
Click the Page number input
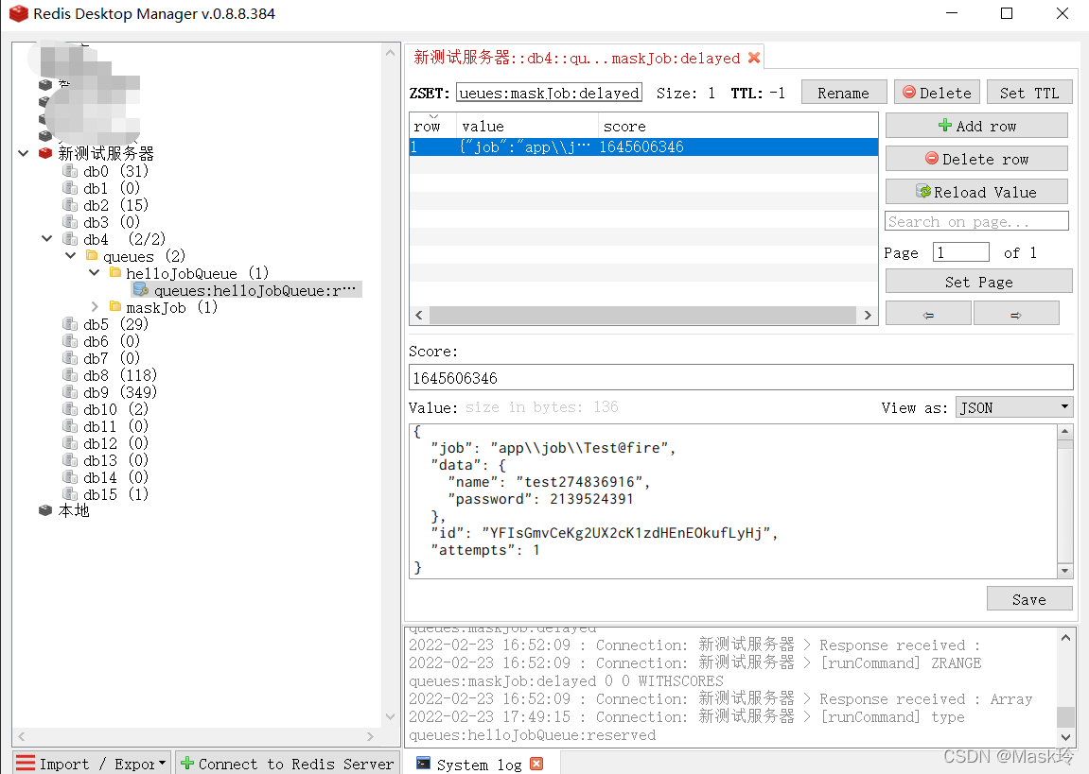point(960,251)
